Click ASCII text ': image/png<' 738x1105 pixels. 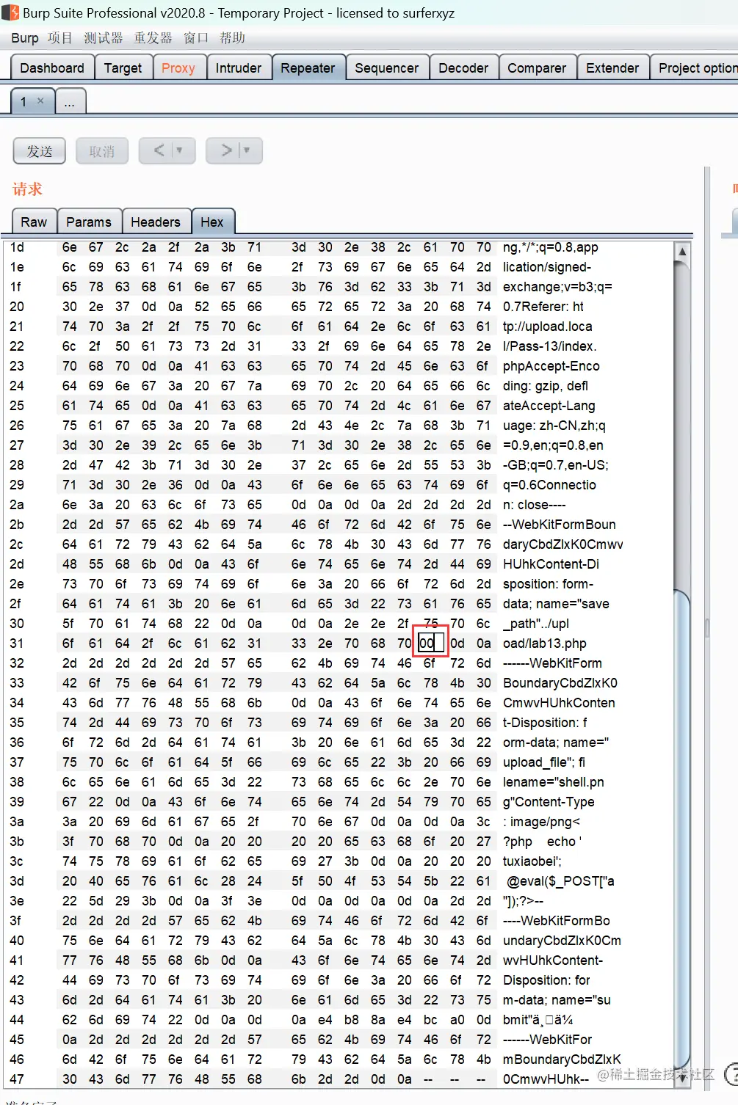[541, 822]
